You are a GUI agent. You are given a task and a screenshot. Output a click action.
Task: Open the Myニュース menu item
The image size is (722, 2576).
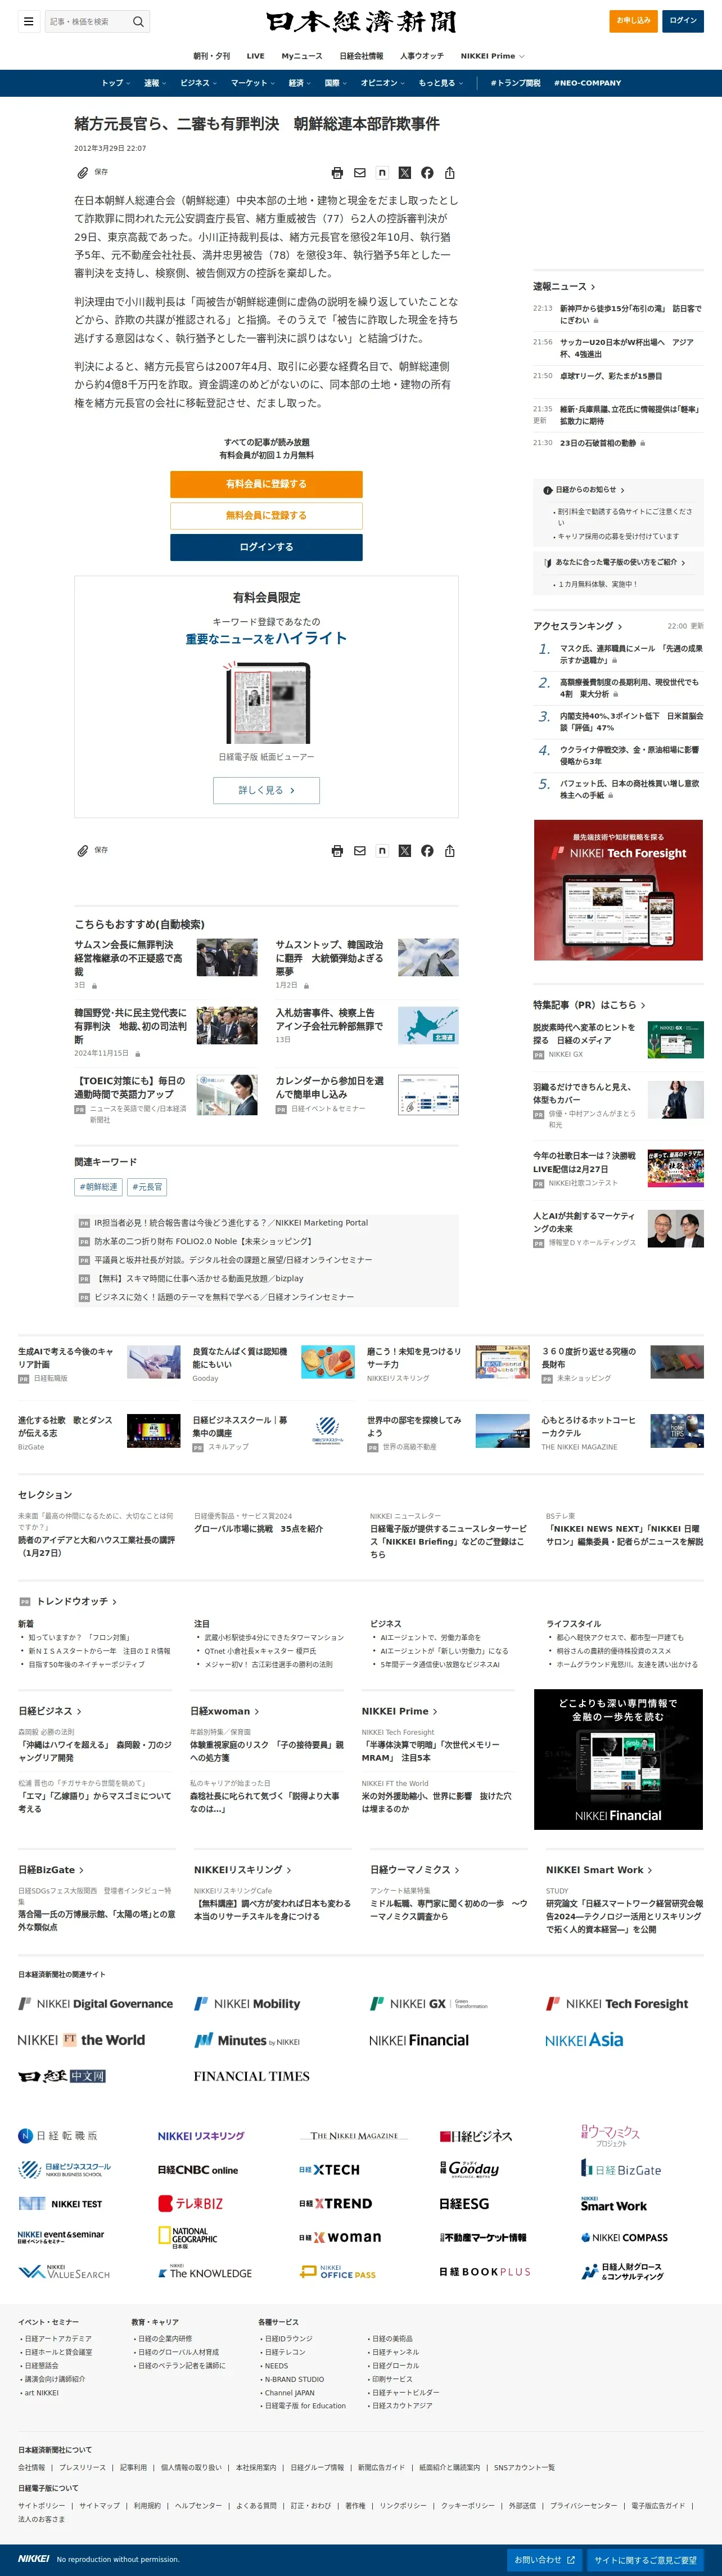pos(302,56)
